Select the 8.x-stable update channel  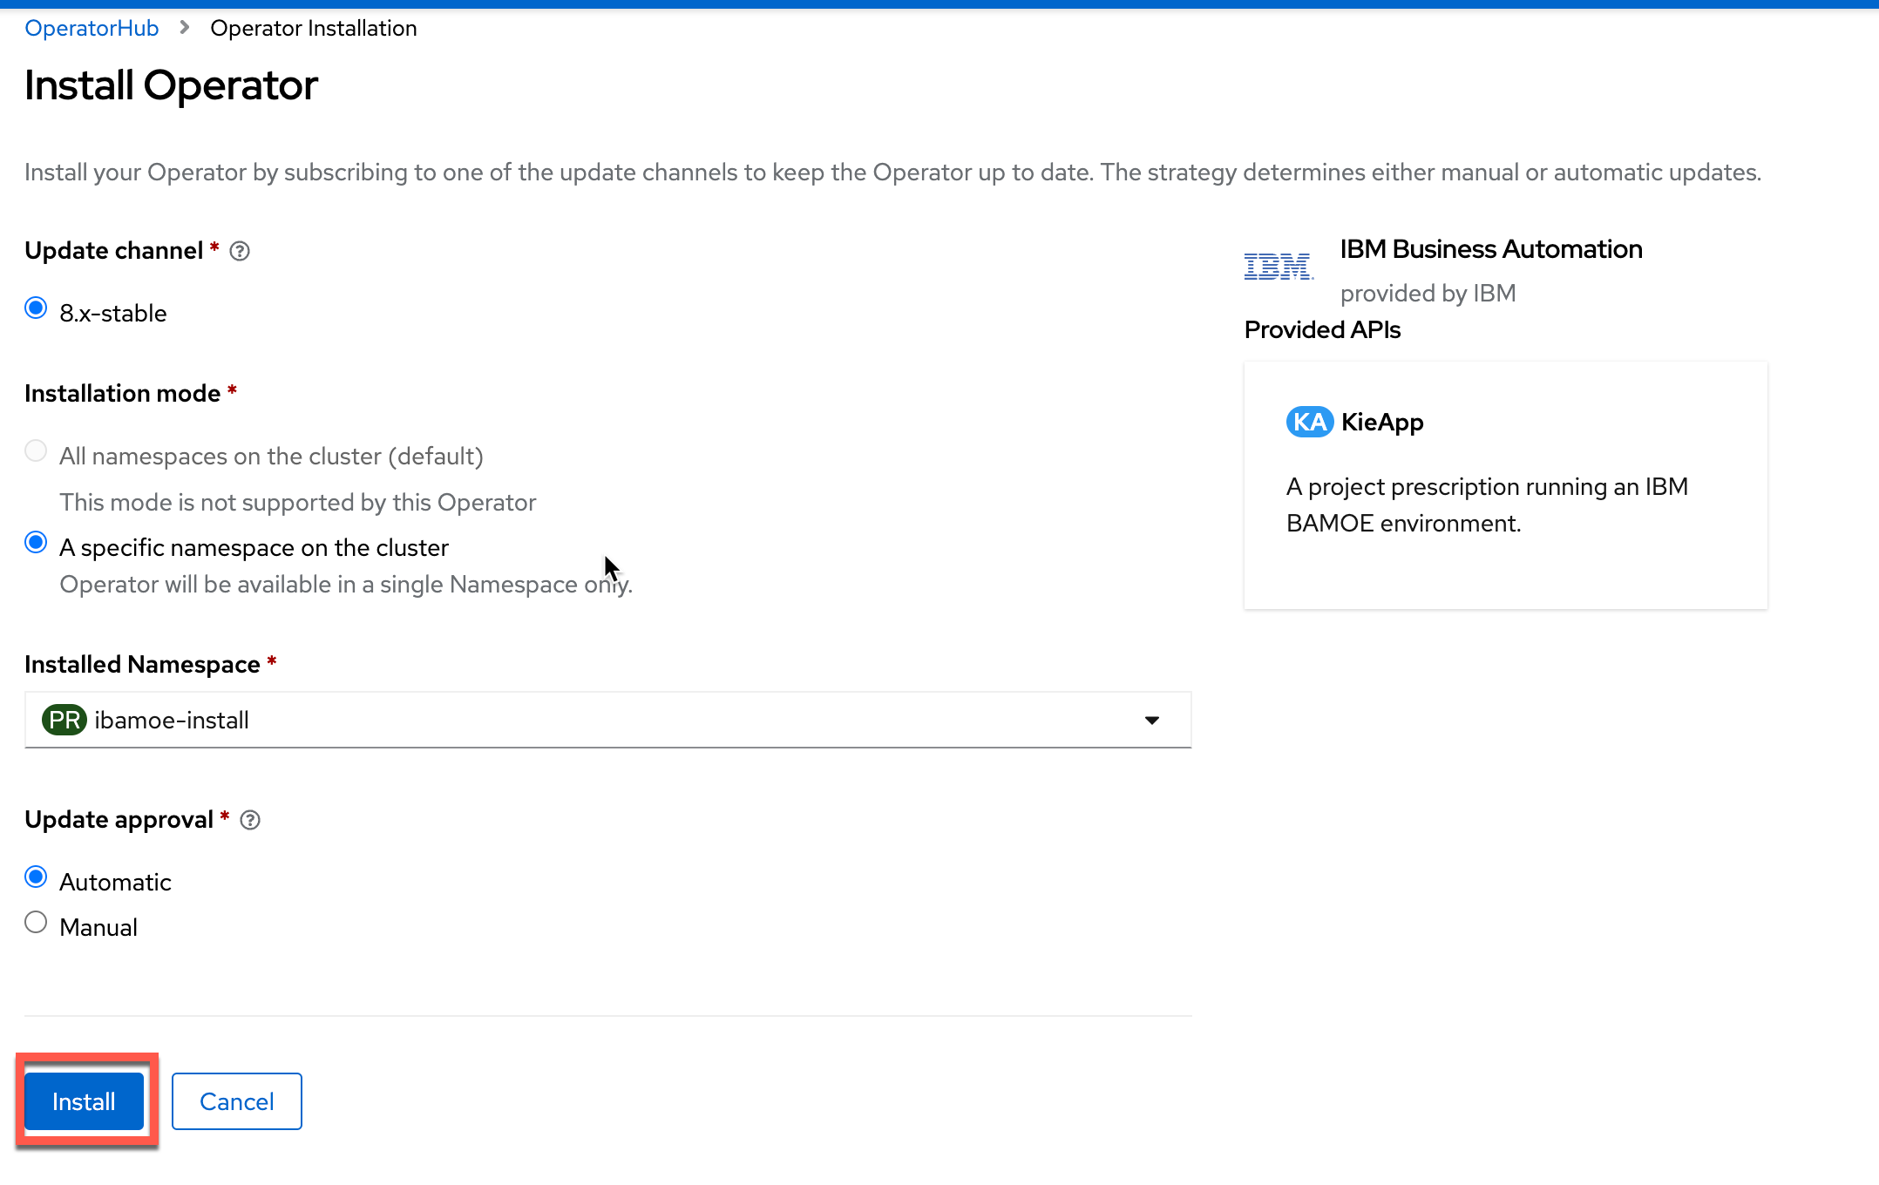[36, 308]
